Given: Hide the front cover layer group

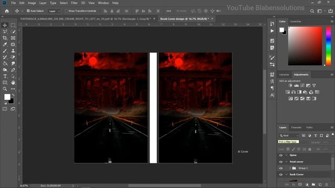Looking at the screenshot, I should coord(281,162).
